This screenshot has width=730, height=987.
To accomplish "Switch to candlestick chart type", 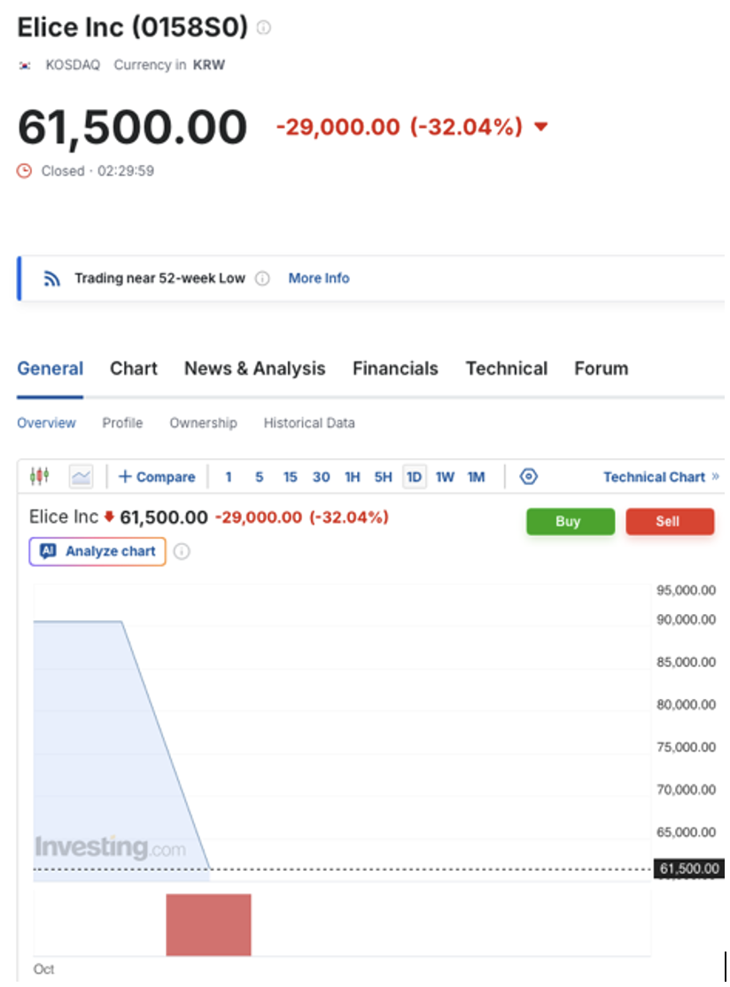I will tap(40, 477).
